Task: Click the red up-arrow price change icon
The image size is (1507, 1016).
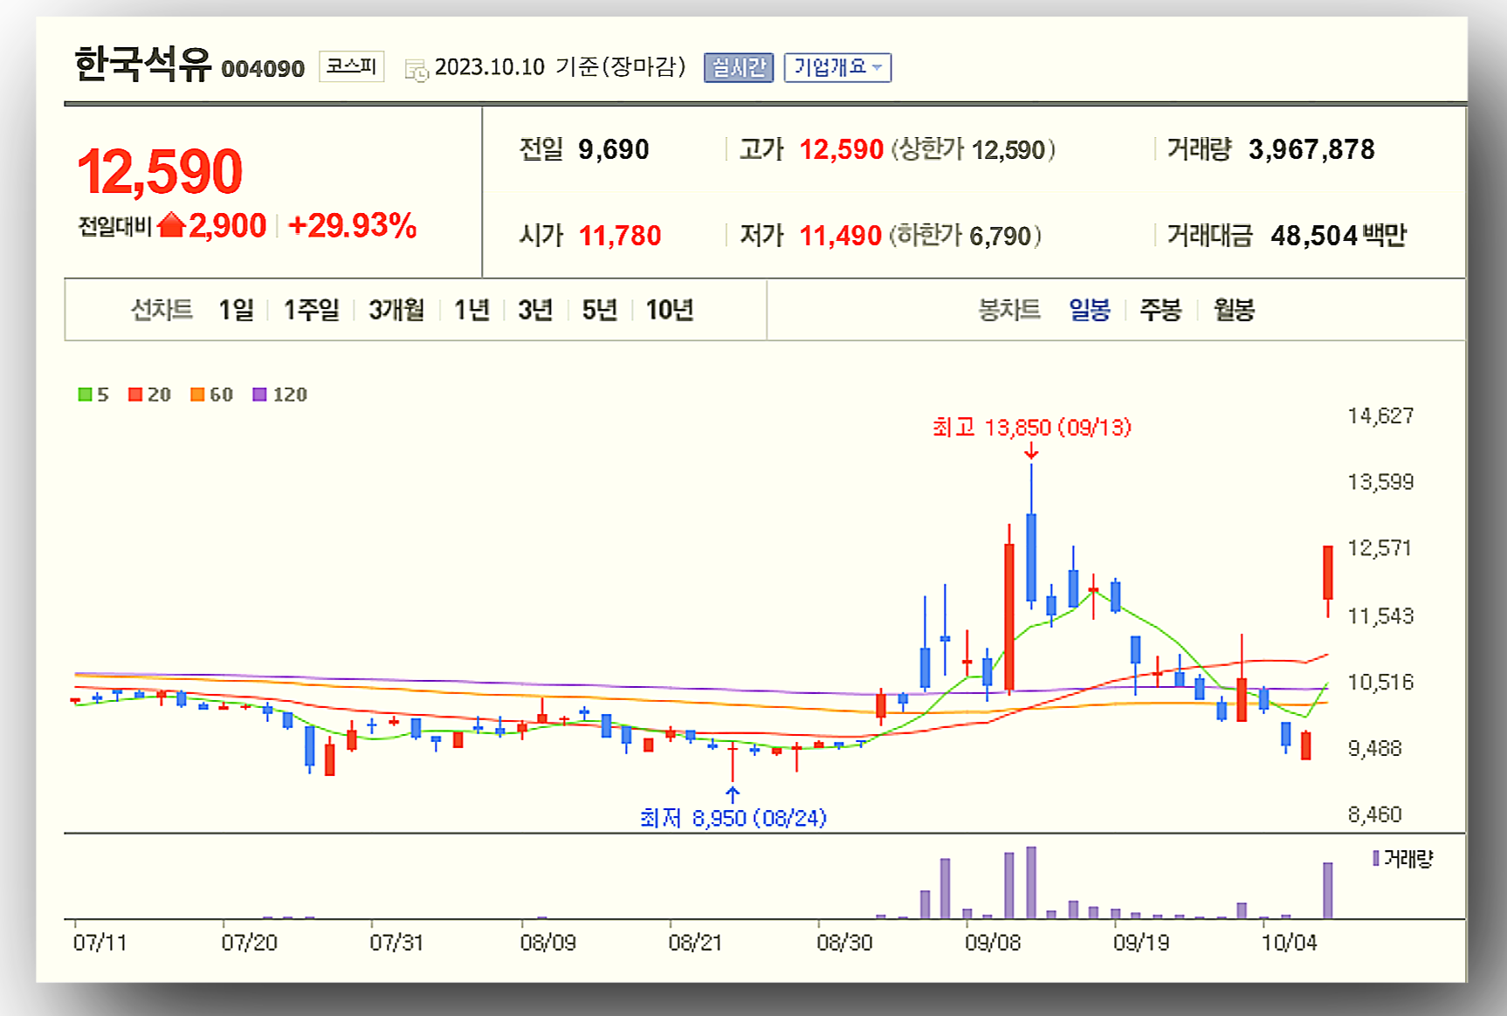Action: pos(172,225)
